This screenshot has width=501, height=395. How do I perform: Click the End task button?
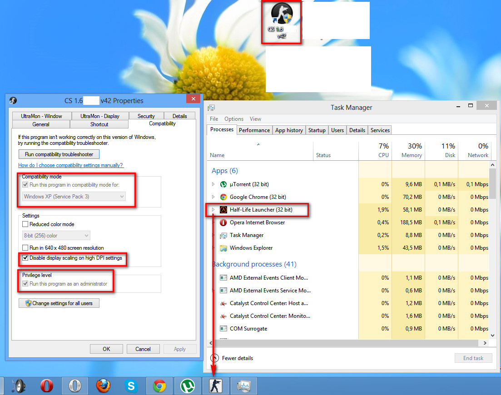tap(473, 358)
